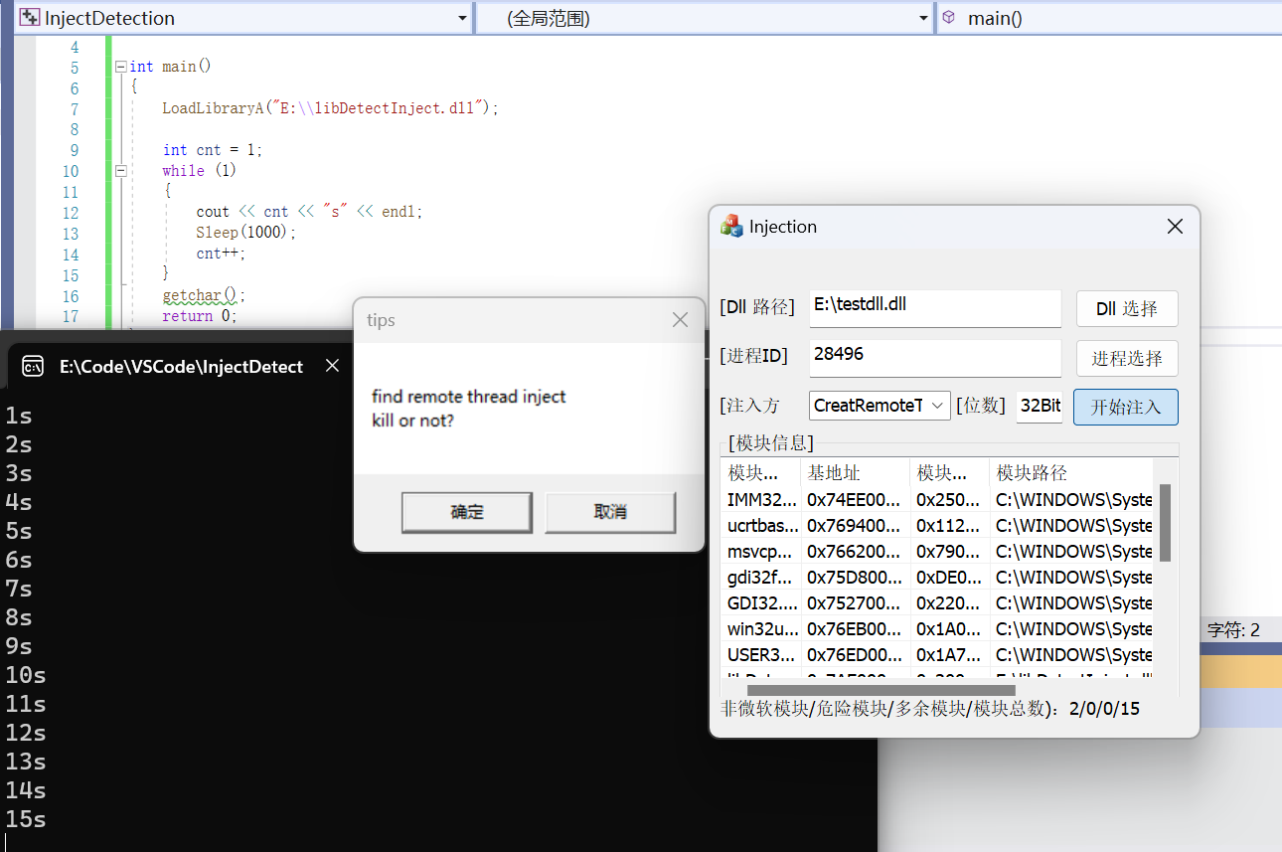This screenshot has height=852, width=1282.
Task: Close the tips dialog with X
Action: [x=680, y=320]
